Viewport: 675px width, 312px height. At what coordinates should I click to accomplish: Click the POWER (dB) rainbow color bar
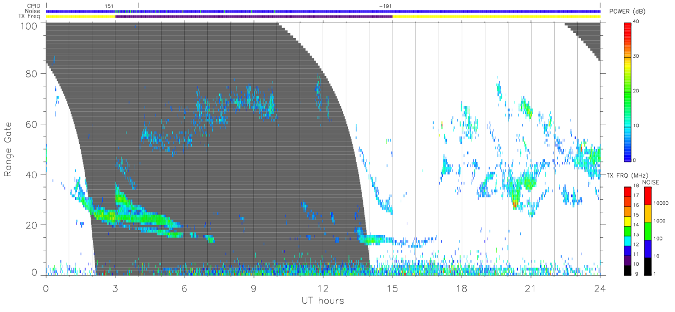tap(627, 91)
